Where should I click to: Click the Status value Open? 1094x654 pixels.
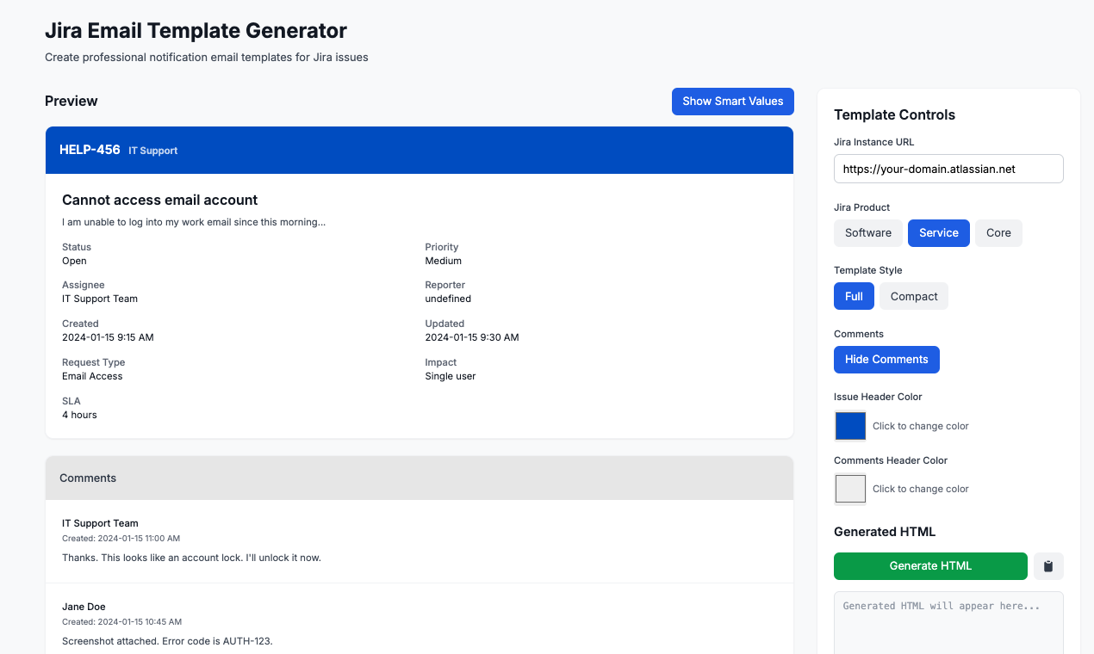coord(74,261)
